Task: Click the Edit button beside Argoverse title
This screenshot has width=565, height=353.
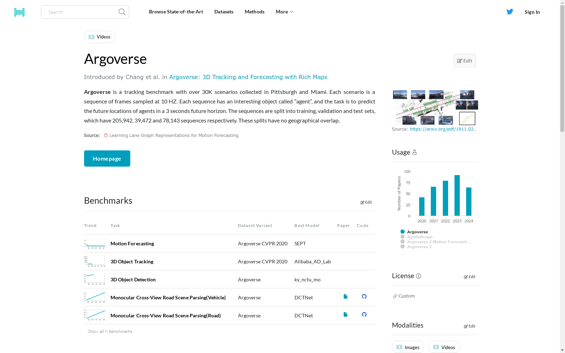Action: tap(465, 60)
